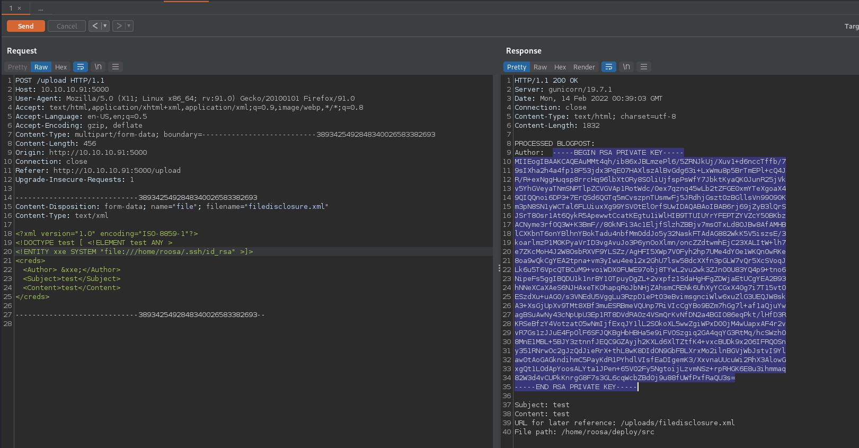Click the POST /upload HTTP/1.1 request line
The width and height of the screenshot is (859, 448).
click(x=60, y=81)
